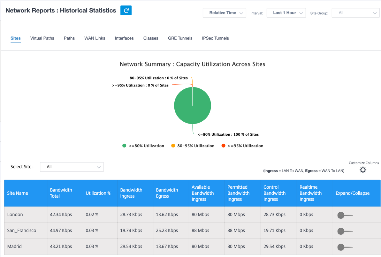
Task: Switch to the WAN Links tab
Action: [x=95, y=38]
